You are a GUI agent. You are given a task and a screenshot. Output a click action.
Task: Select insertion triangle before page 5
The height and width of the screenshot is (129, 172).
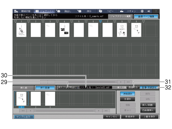click(x=72, y=21)
